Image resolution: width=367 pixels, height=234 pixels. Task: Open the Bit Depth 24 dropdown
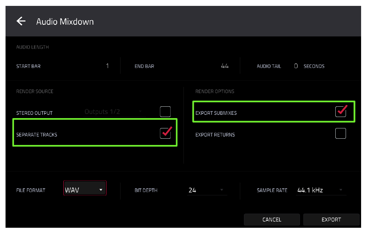click(207, 190)
